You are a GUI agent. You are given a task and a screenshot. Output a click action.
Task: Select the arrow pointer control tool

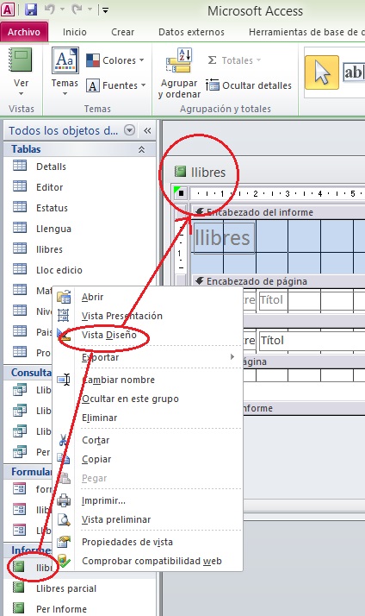tap(322, 72)
